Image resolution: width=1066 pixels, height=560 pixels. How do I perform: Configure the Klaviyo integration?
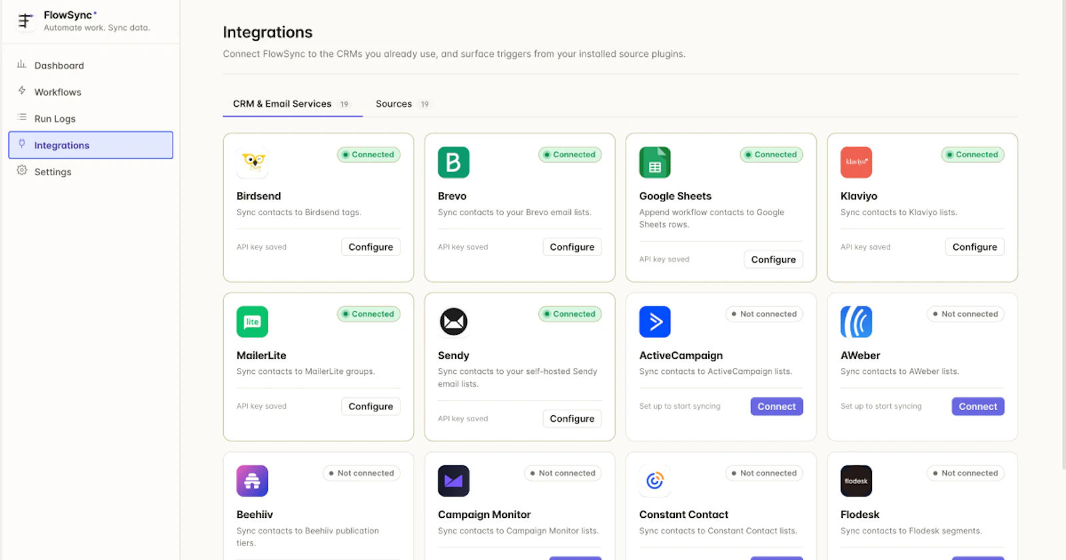(975, 247)
